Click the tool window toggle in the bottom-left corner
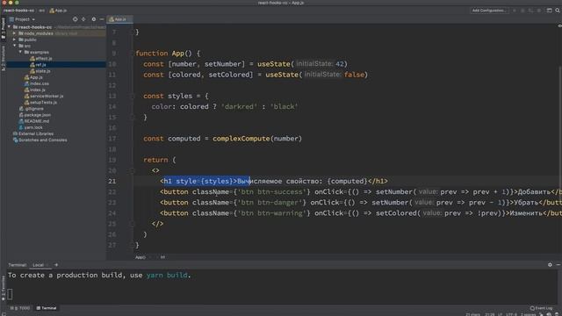Screen dimensions: 562x316 tap(4, 314)
